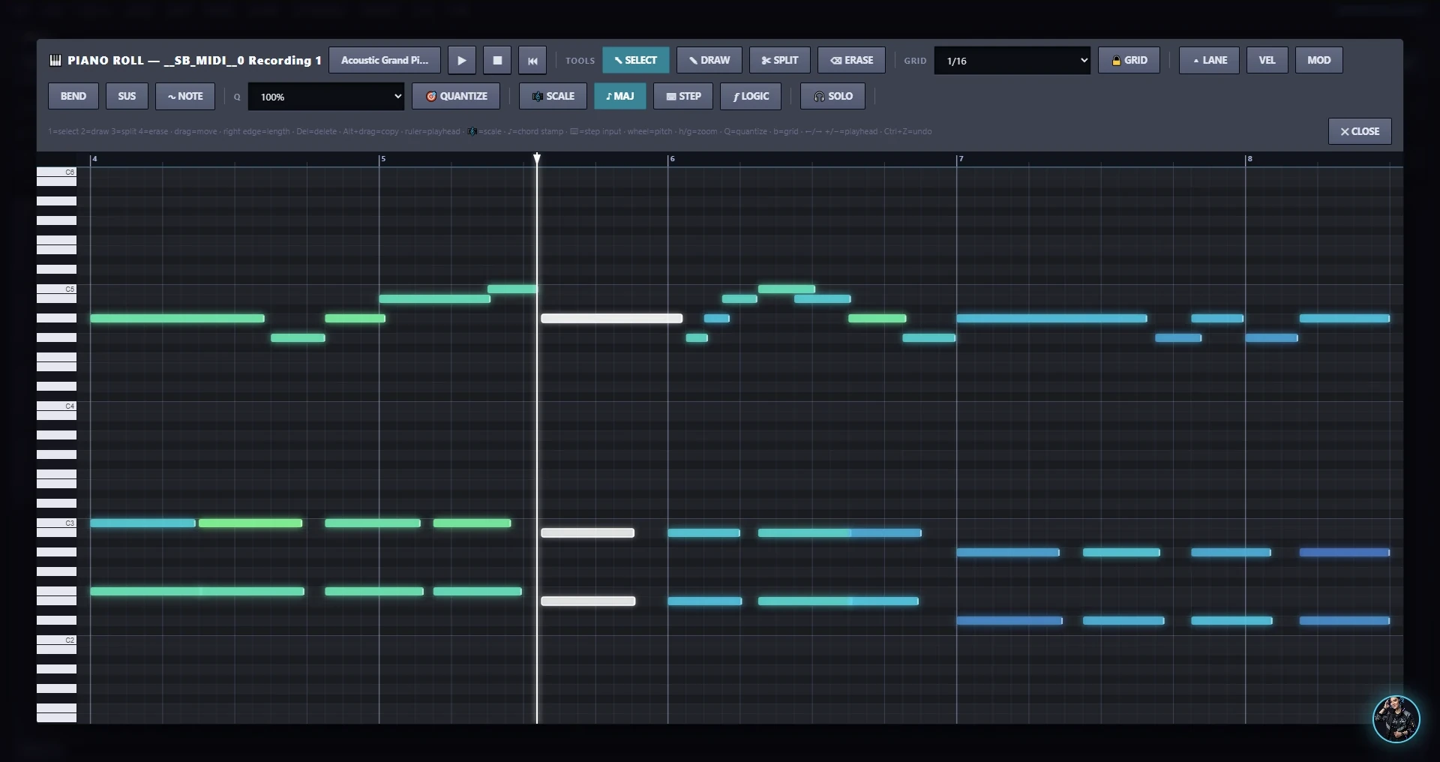1440x762 pixels.
Task: Enable Step input mode
Action: click(683, 96)
